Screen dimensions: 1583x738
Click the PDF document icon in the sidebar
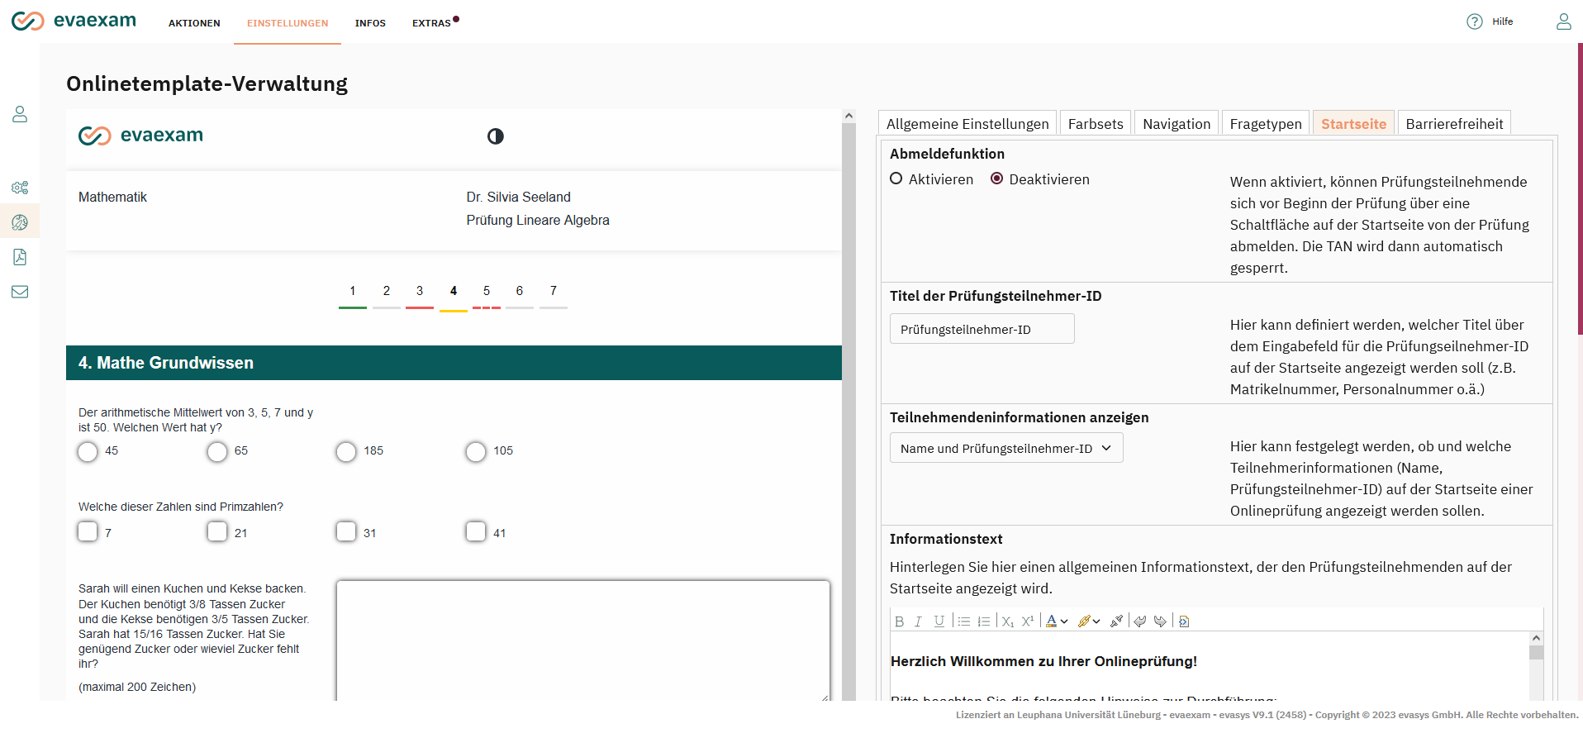click(x=20, y=257)
